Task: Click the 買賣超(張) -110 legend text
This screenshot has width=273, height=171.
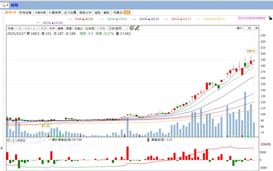Action: [162, 140]
